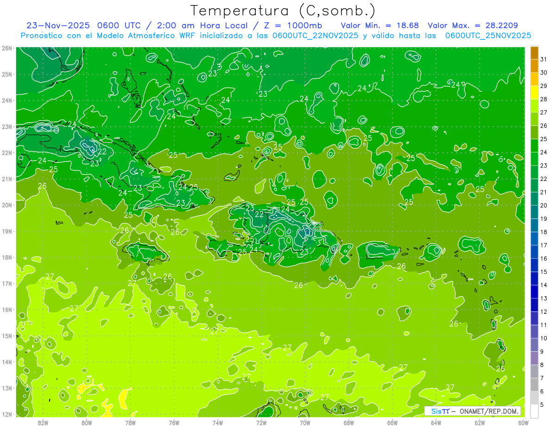
Task: Pick the purple swatch between legend 9 and 10
Action: [x=535, y=345]
